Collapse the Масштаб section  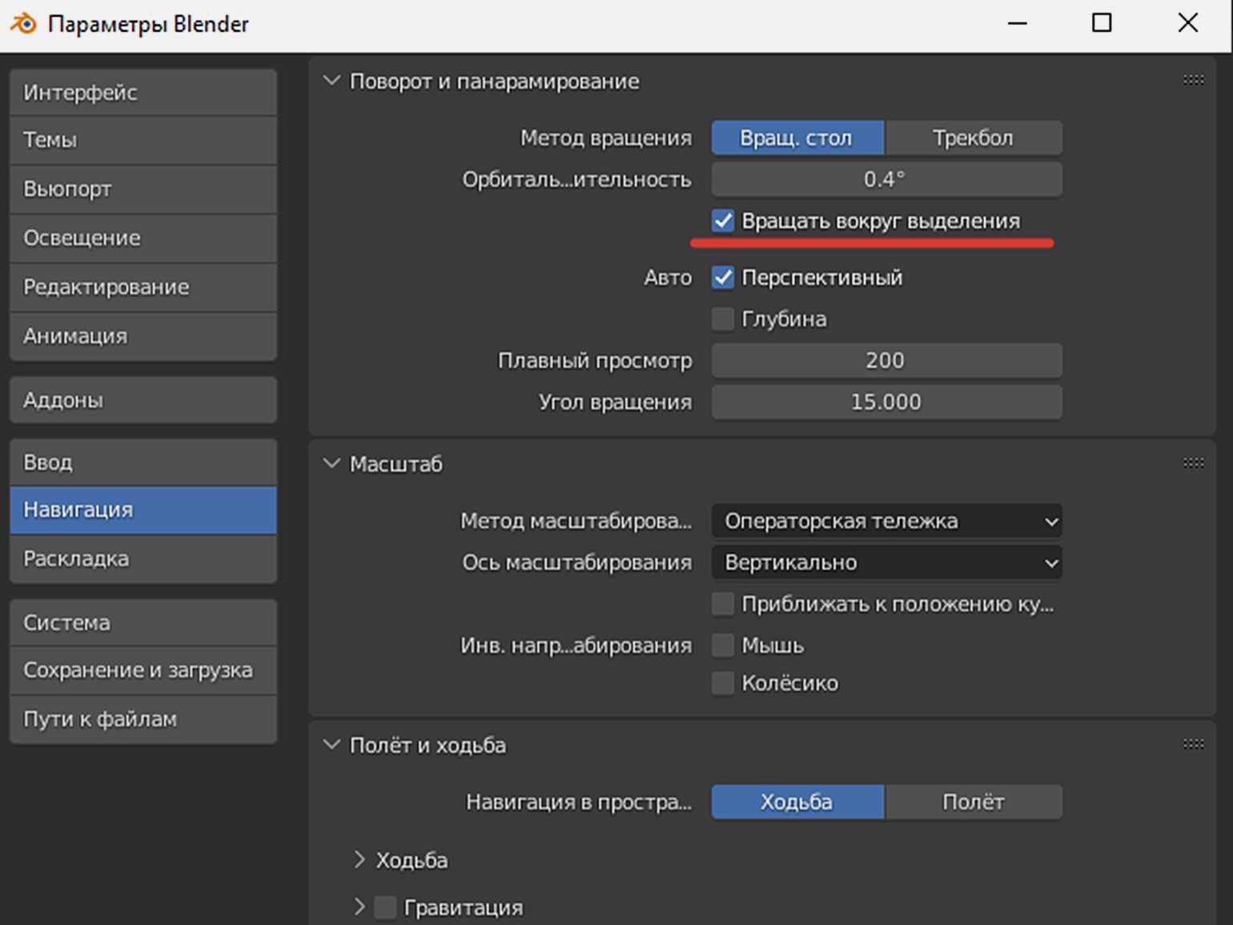(331, 464)
